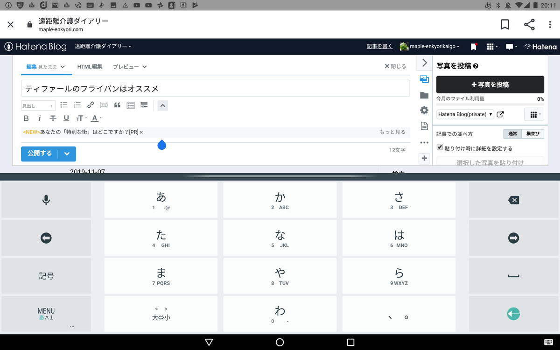Open Hatena Blog(private) folder dropdown

coord(465,114)
